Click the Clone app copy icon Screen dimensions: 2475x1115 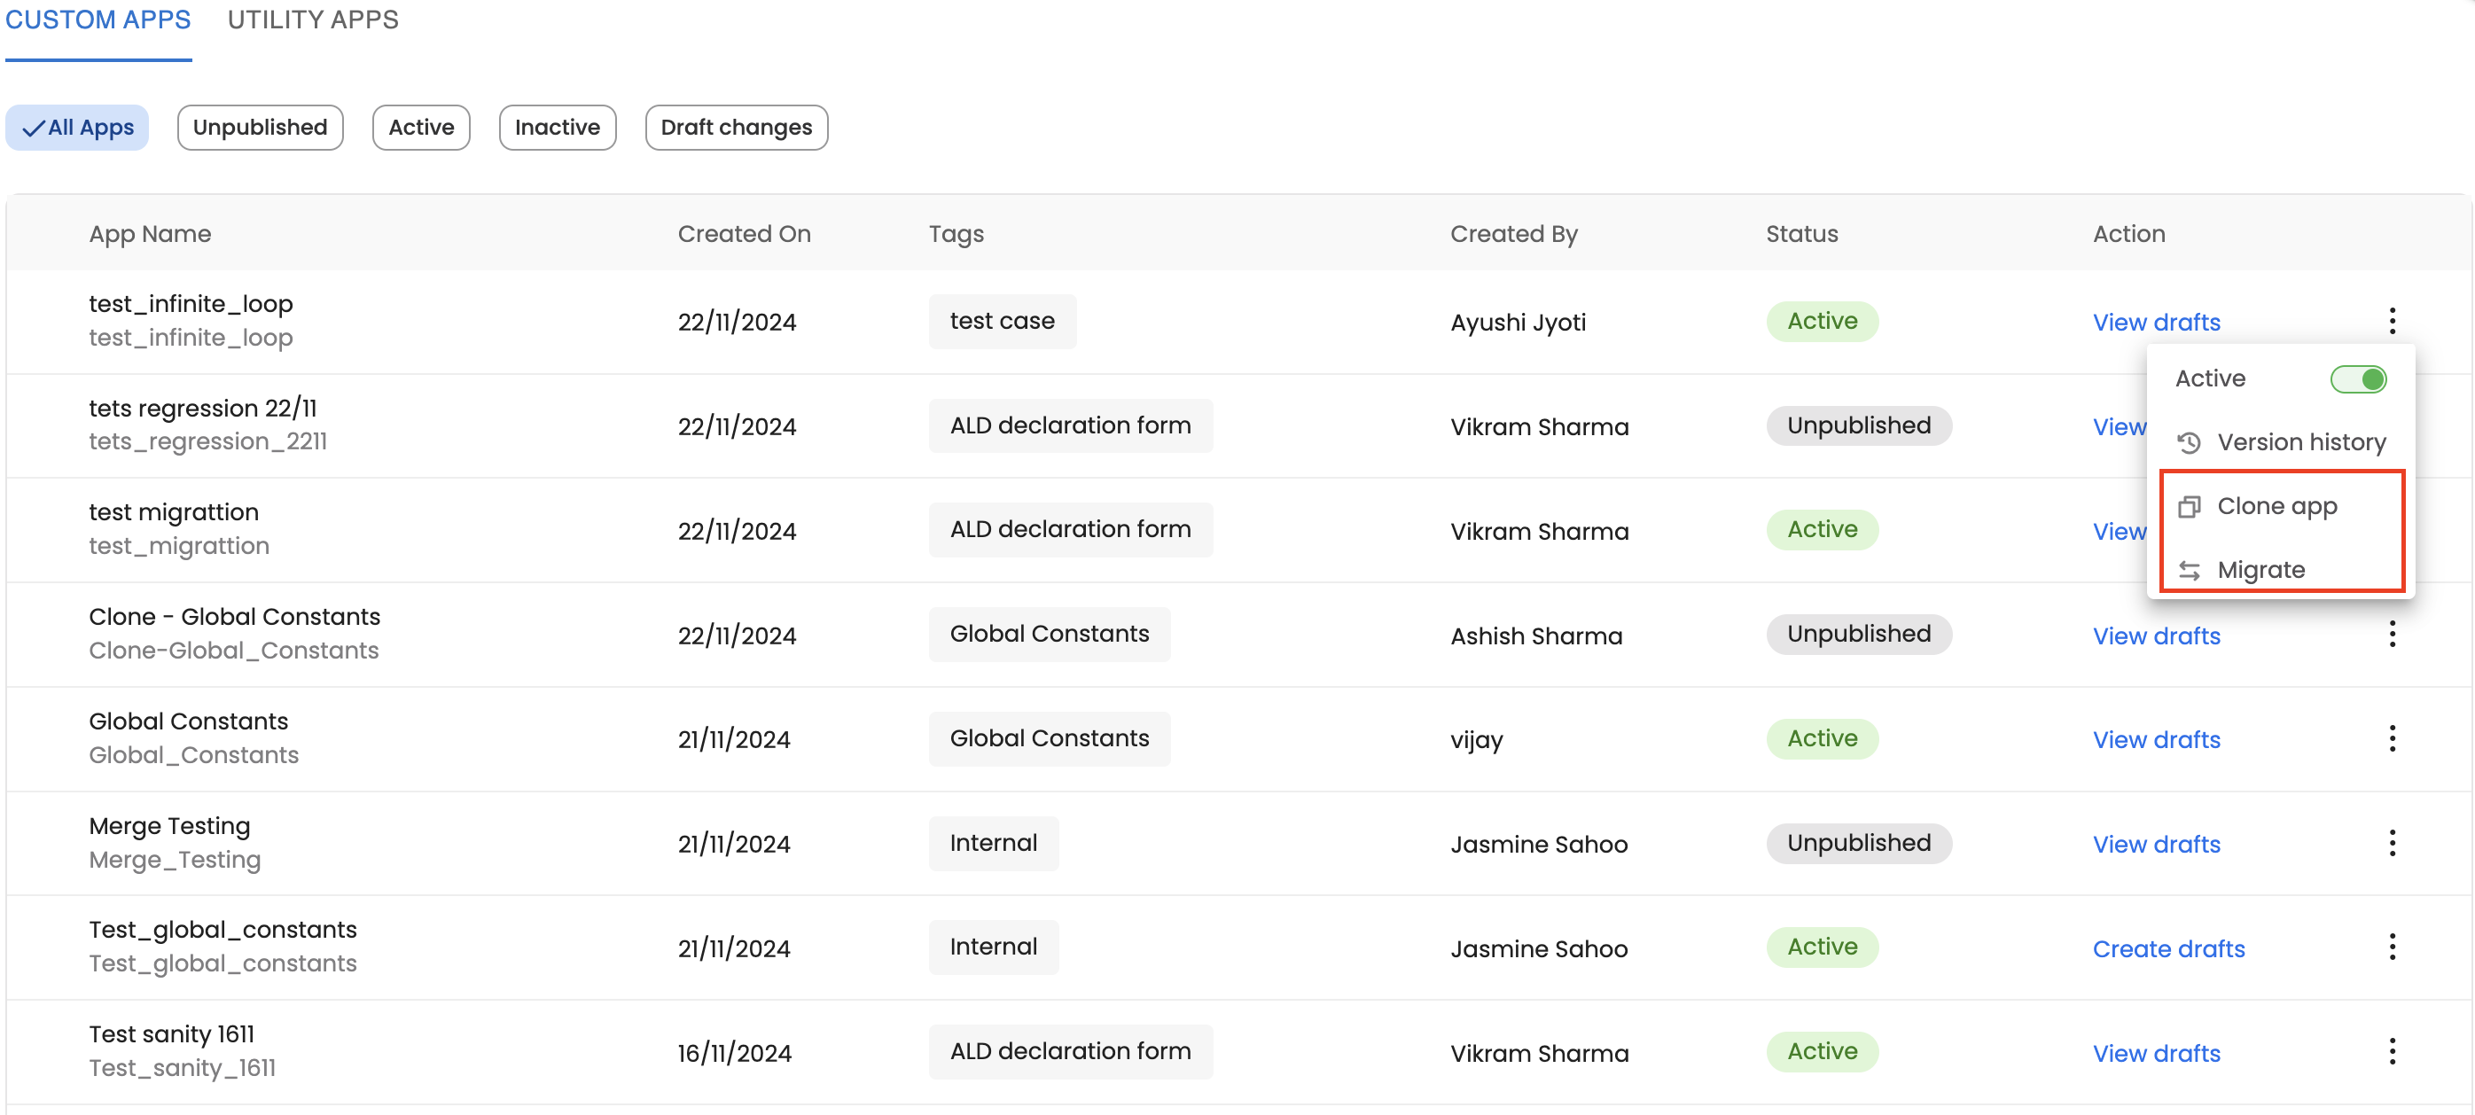coord(2189,506)
